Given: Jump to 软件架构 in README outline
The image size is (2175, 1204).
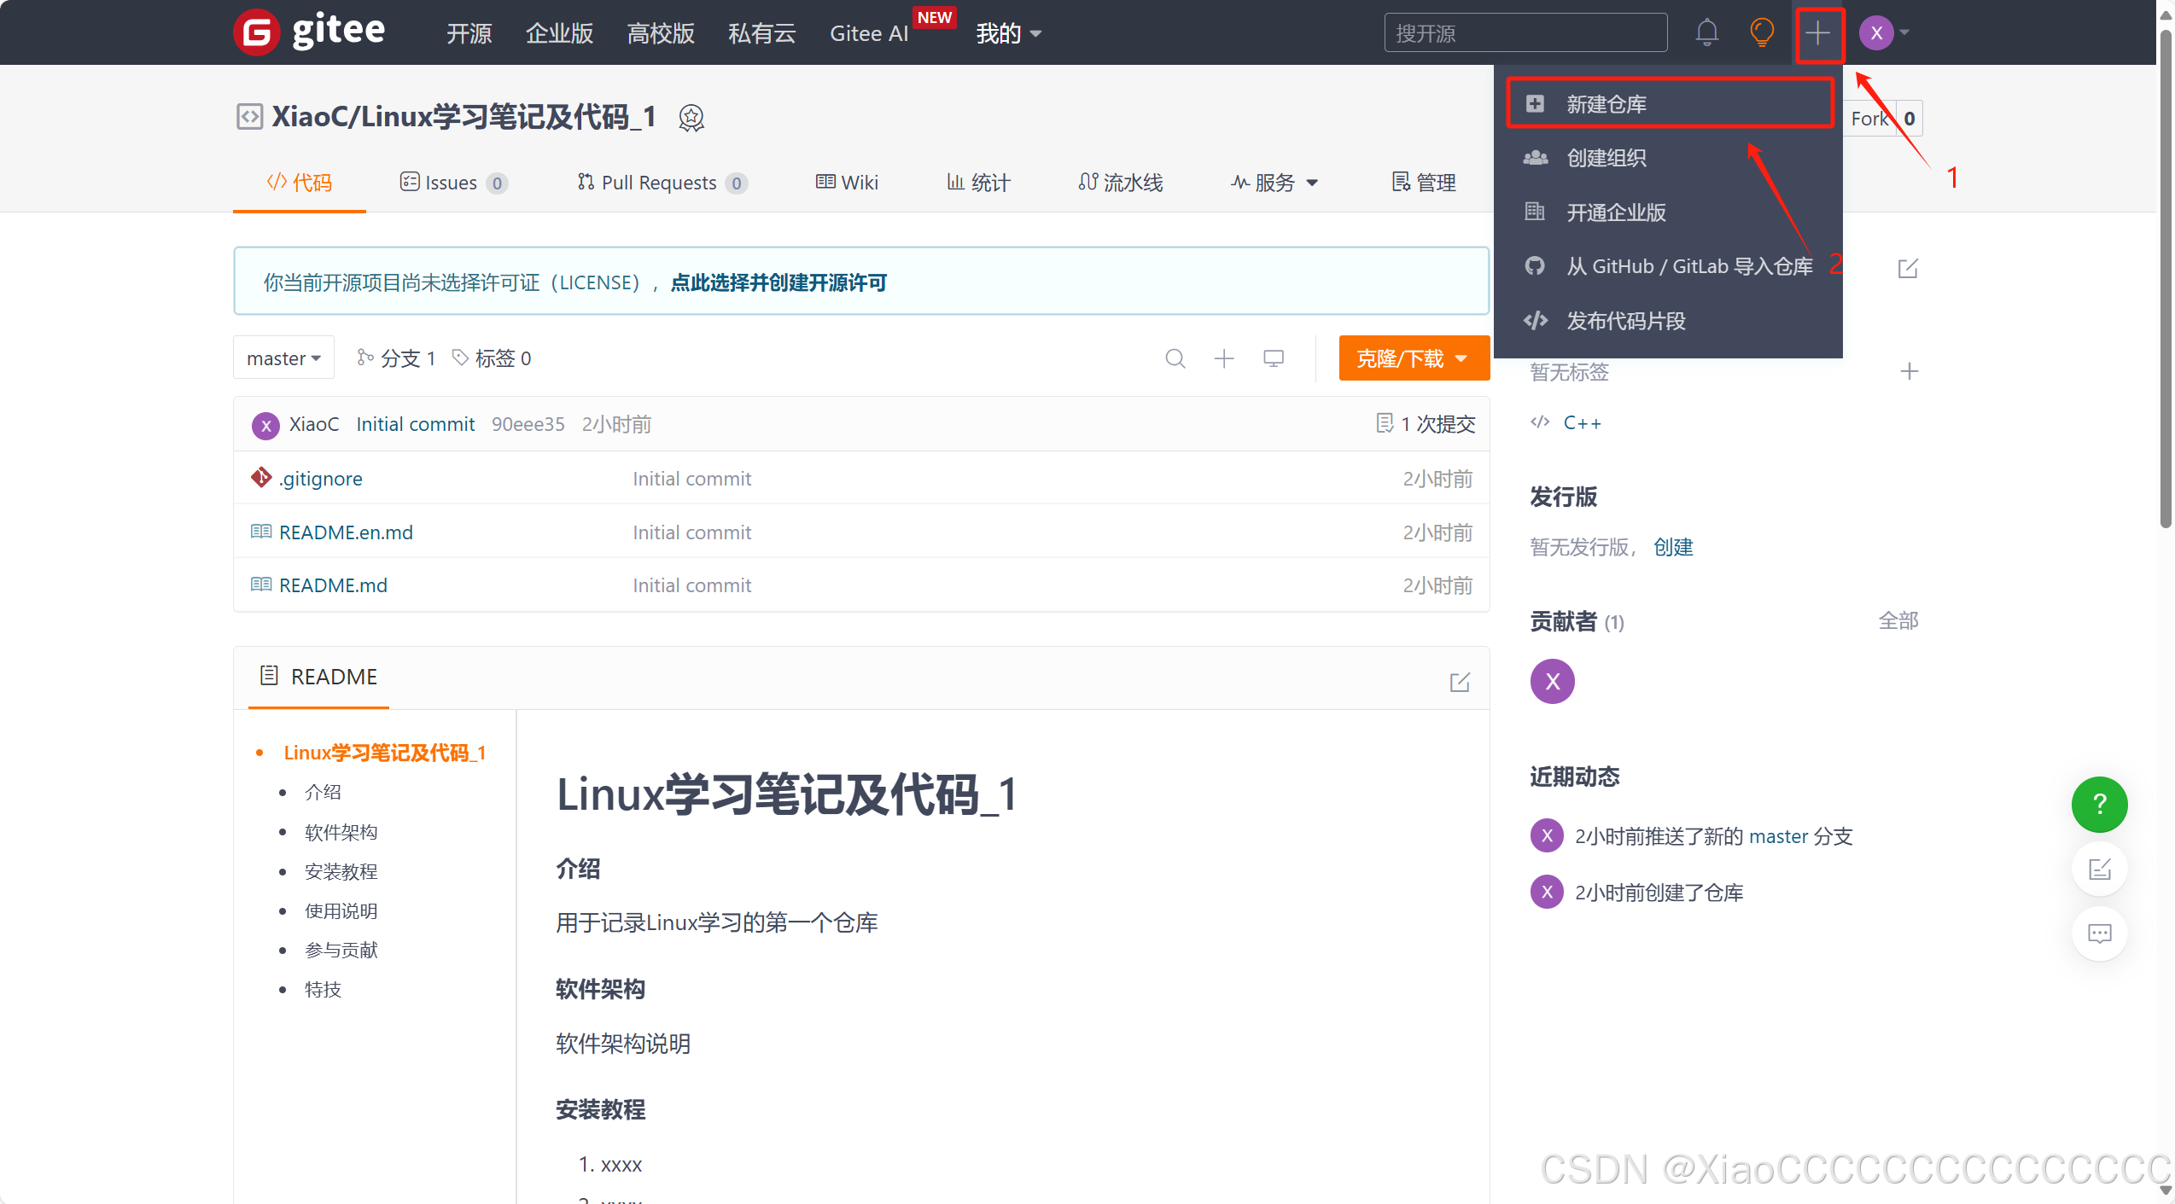Looking at the screenshot, I should pos(341,832).
